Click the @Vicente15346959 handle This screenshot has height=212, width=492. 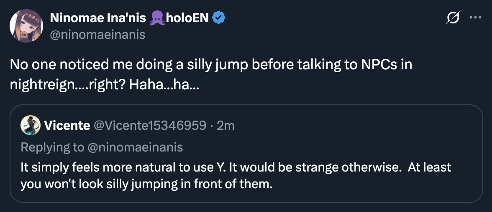click(150, 125)
